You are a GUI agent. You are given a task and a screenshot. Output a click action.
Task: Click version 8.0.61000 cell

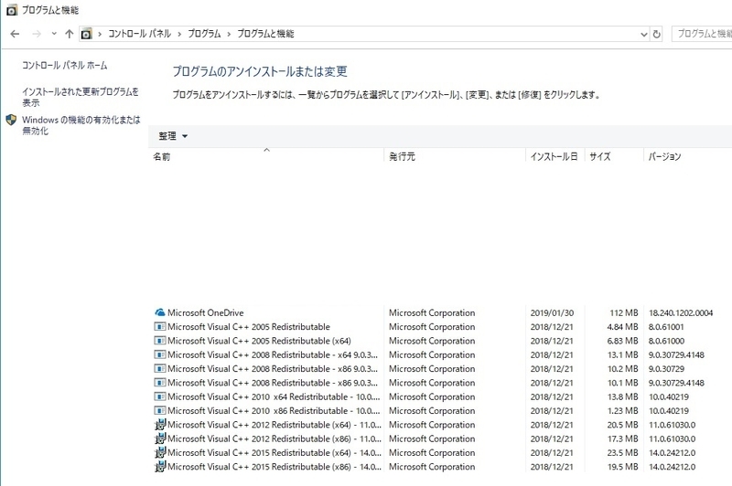[x=666, y=341]
